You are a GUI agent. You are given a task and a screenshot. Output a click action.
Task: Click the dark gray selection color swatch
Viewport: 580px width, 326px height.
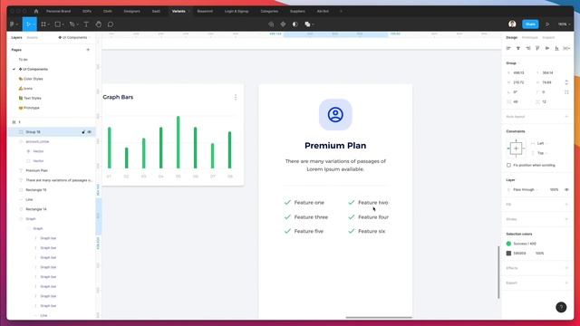[508, 254]
